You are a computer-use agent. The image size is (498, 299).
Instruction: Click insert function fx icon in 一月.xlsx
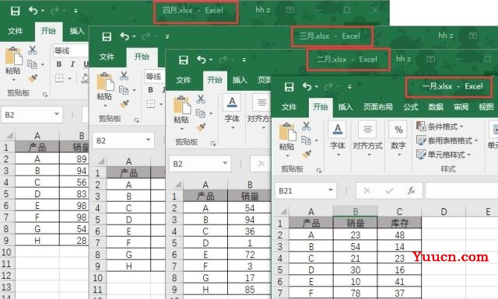pyautogui.click(x=412, y=190)
